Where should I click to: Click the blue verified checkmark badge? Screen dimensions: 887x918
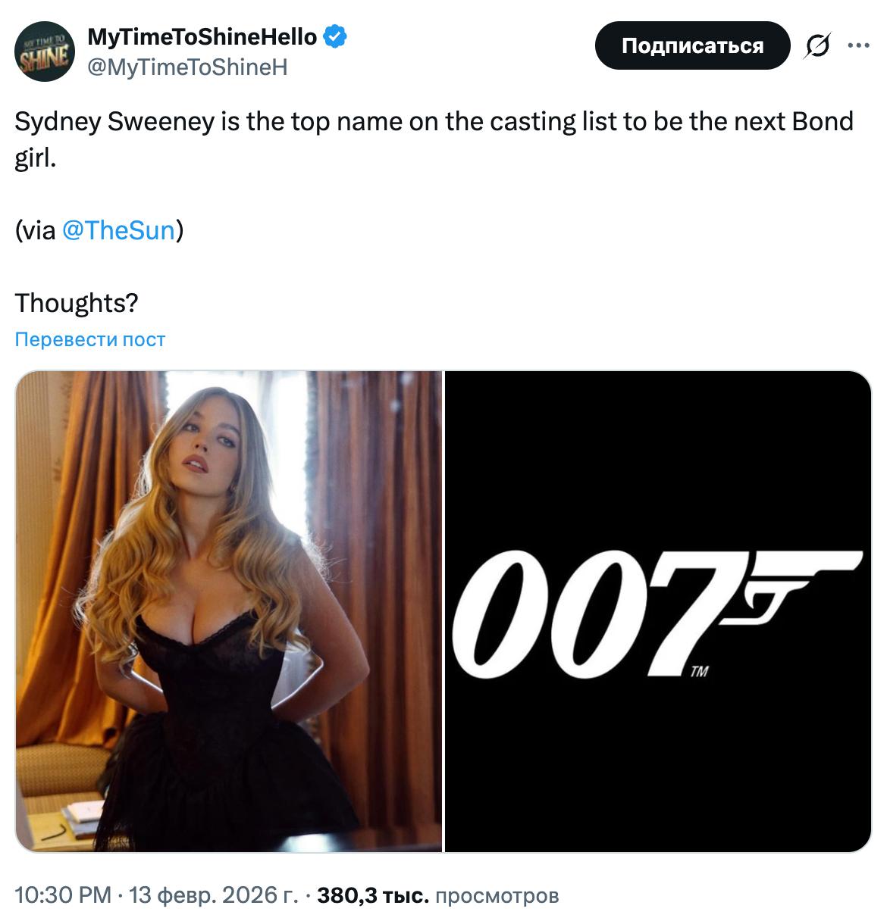(x=336, y=36)
